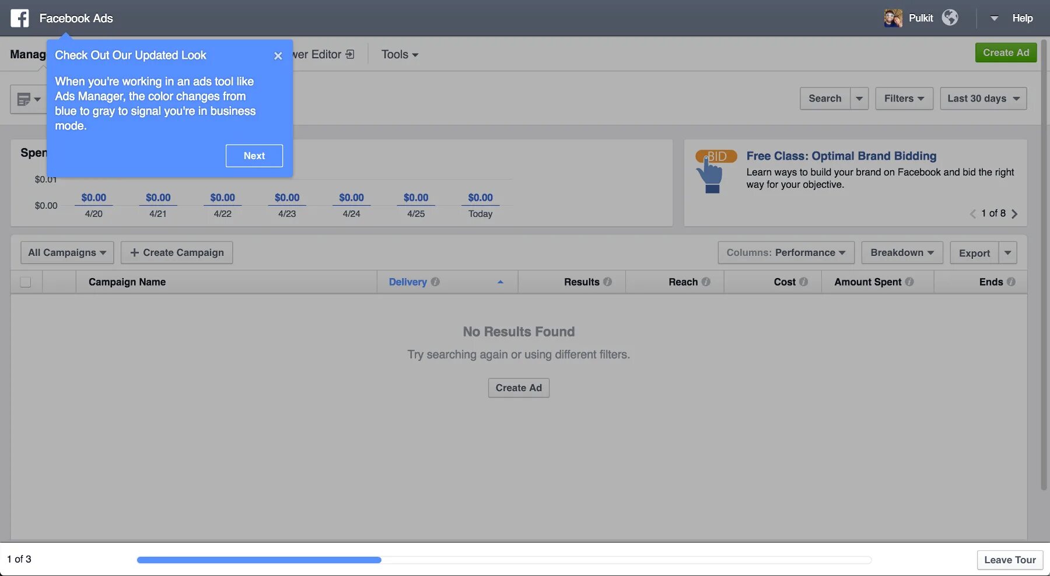Sort by Campaign Name column

[127, 282]
